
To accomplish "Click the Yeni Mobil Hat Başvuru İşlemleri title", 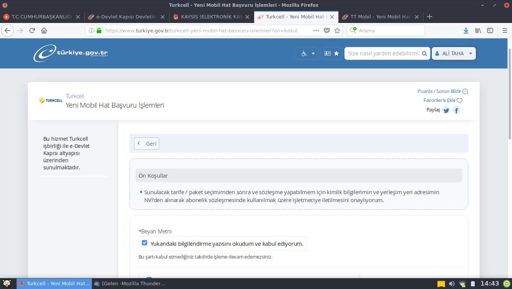I will click(115, 105).
